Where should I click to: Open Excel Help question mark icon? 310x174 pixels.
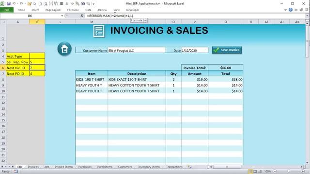click(291, 10)
